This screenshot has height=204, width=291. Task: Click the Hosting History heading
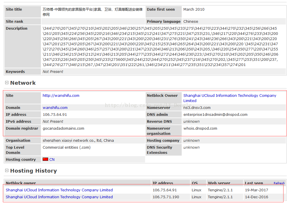pos(33,171)
